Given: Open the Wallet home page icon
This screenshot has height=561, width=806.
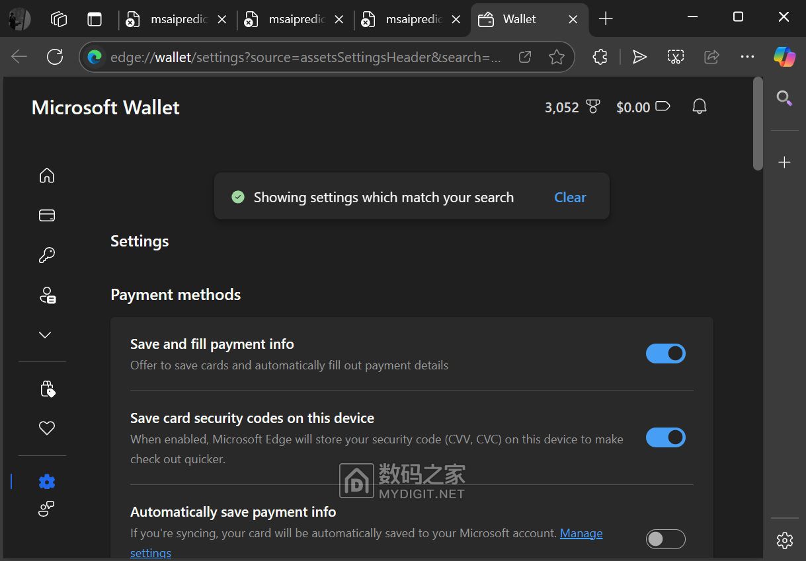Looking at the screenshot, I should coord(47,175).
